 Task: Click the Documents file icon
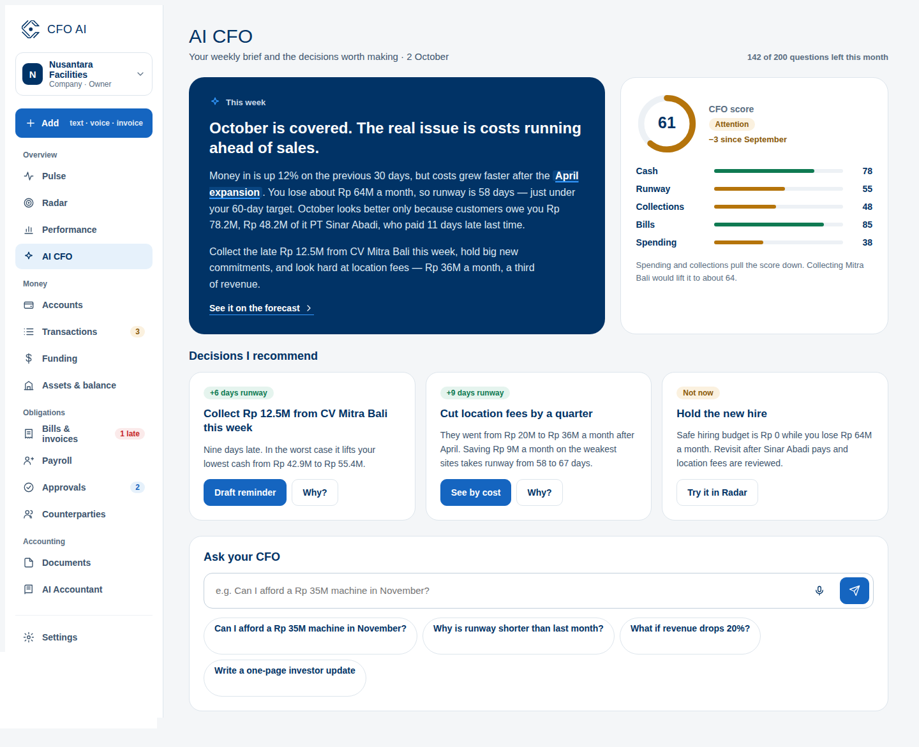[x=29, y=563]
